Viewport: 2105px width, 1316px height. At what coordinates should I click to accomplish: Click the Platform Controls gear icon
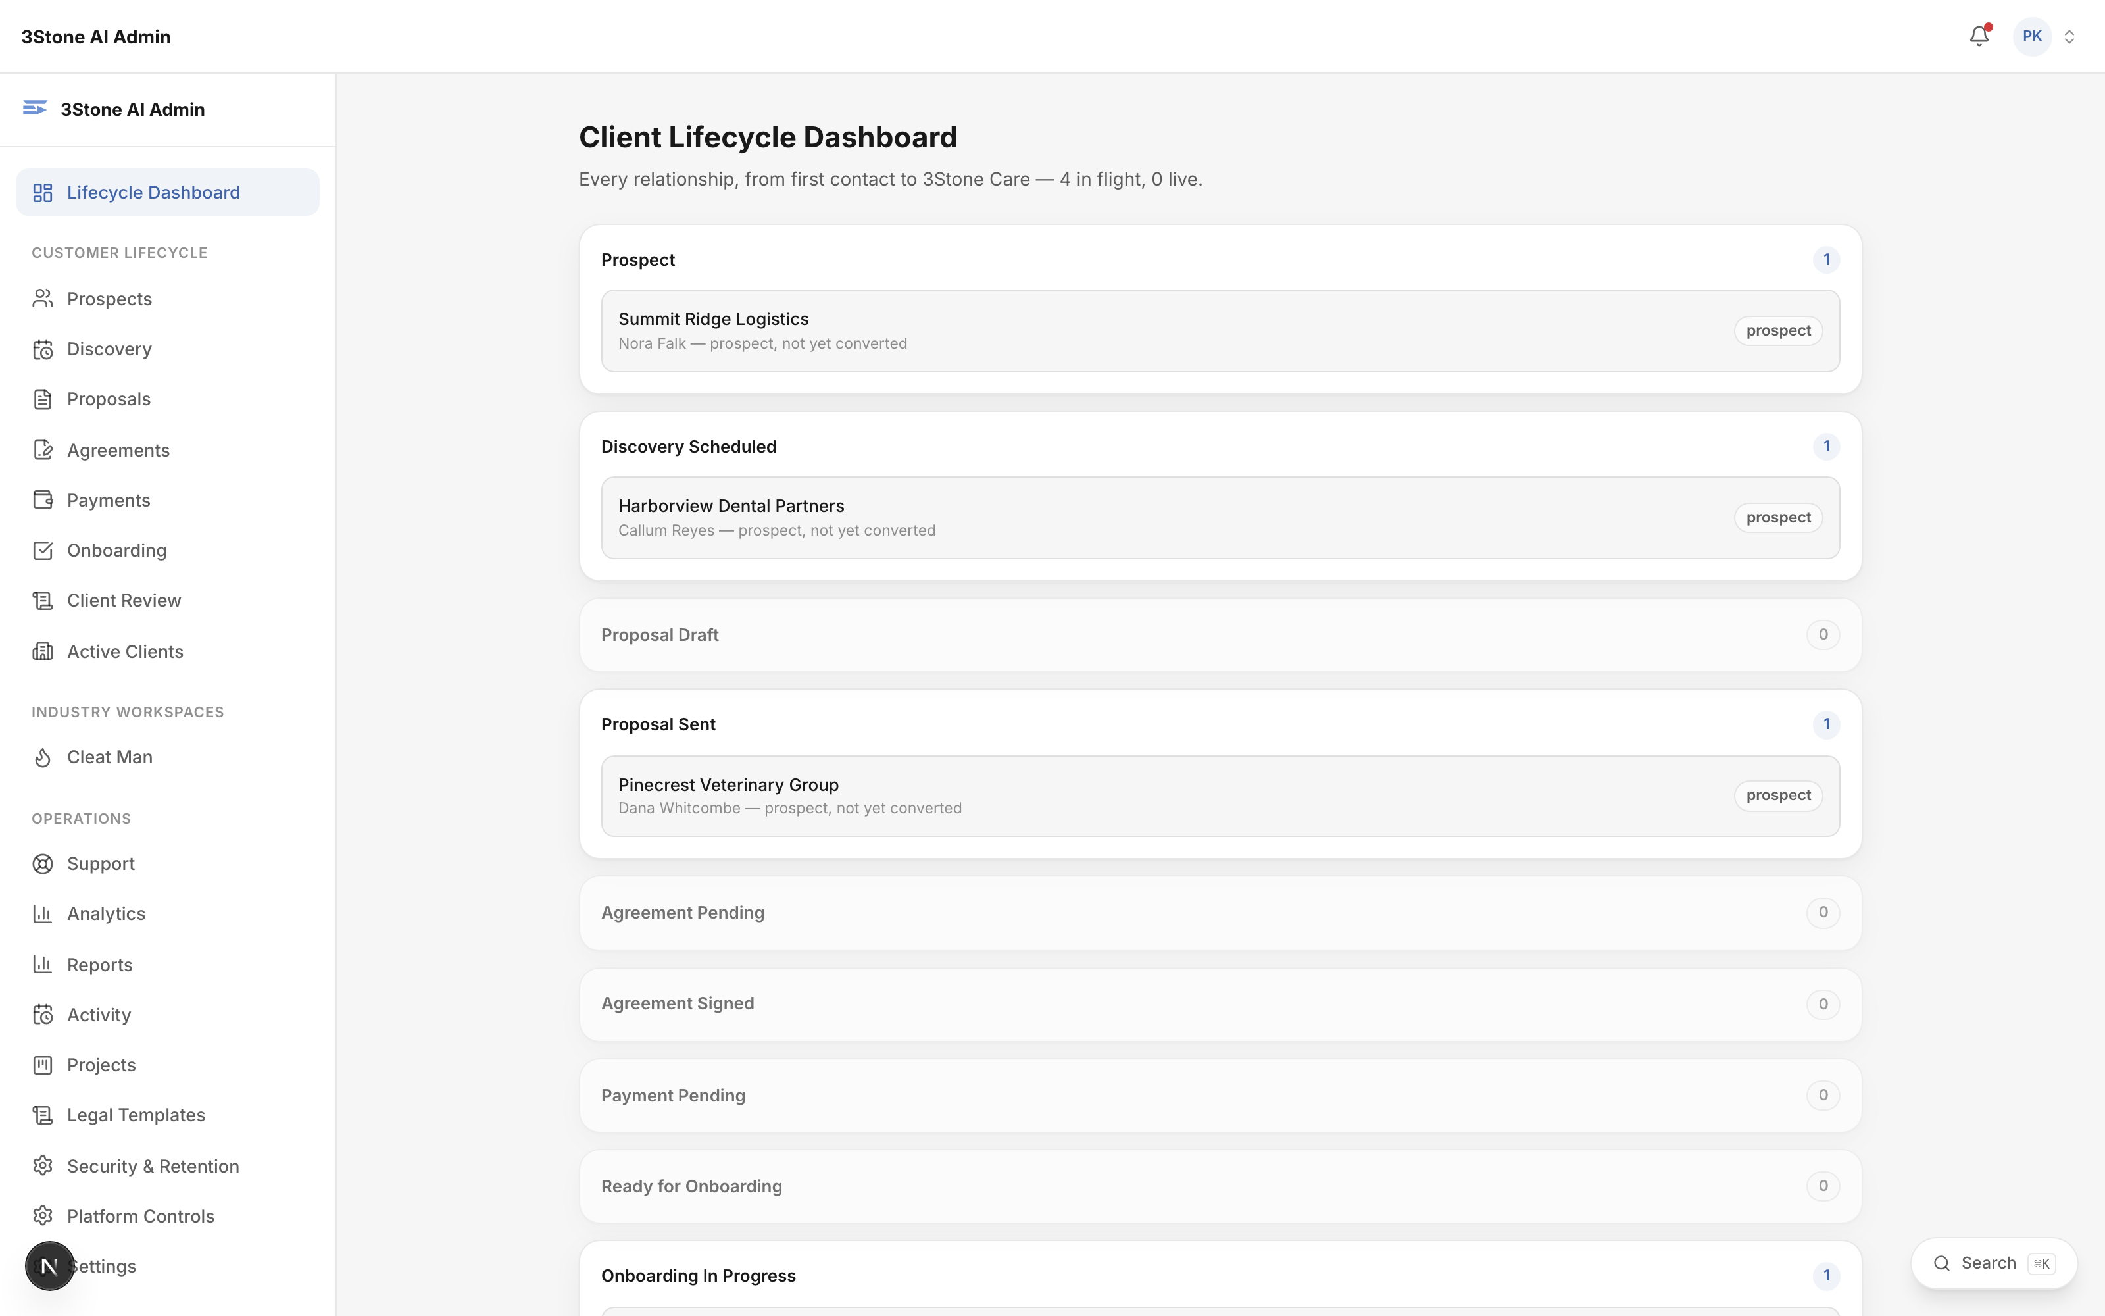tap(43, 1216)
